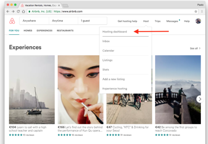
Task: Click the secure padlock icon in address bar
Action: (29, 11)
